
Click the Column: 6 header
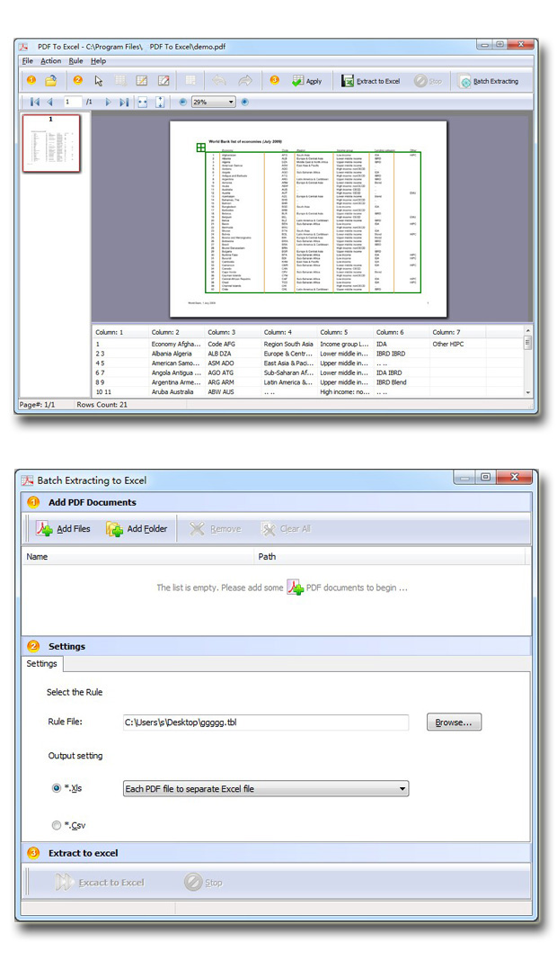coord(401,332)
